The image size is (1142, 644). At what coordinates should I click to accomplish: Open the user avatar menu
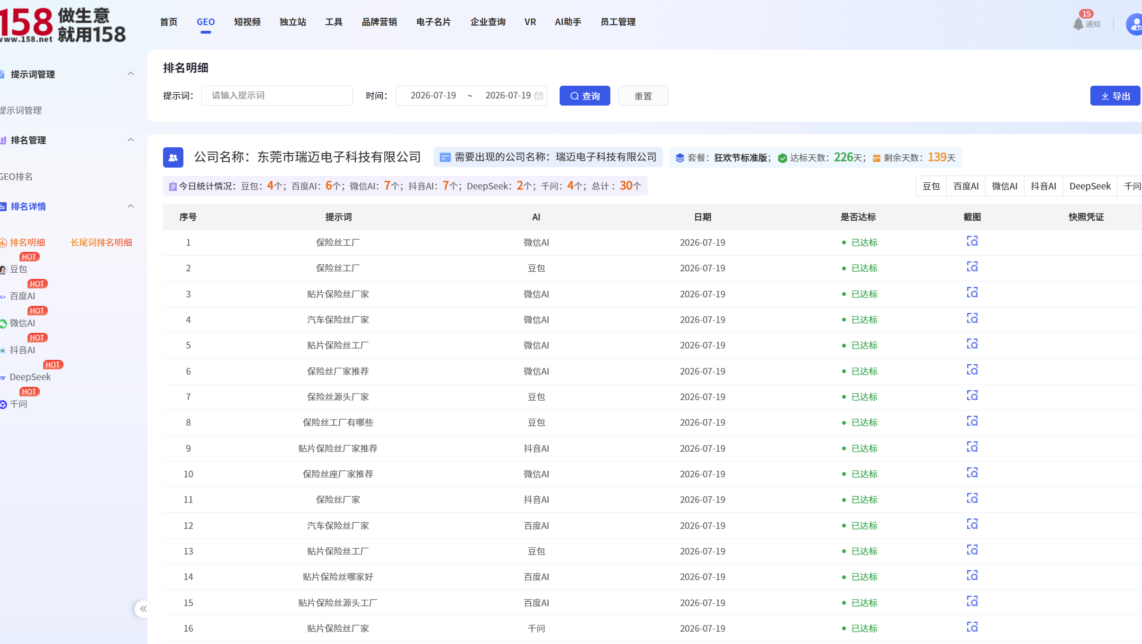[x=1134, y=24]
